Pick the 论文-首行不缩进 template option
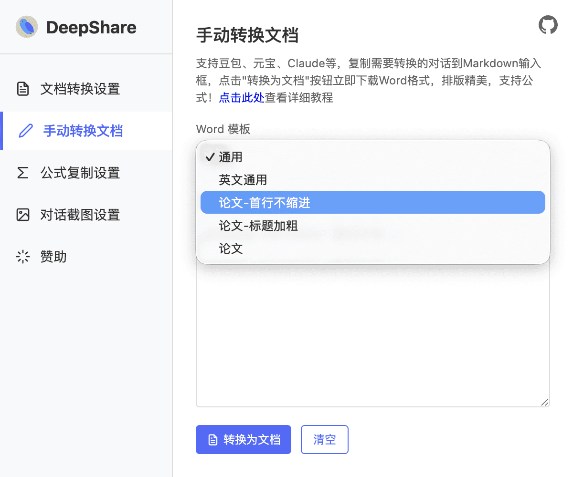573x477 pixels. pos(265,203)
